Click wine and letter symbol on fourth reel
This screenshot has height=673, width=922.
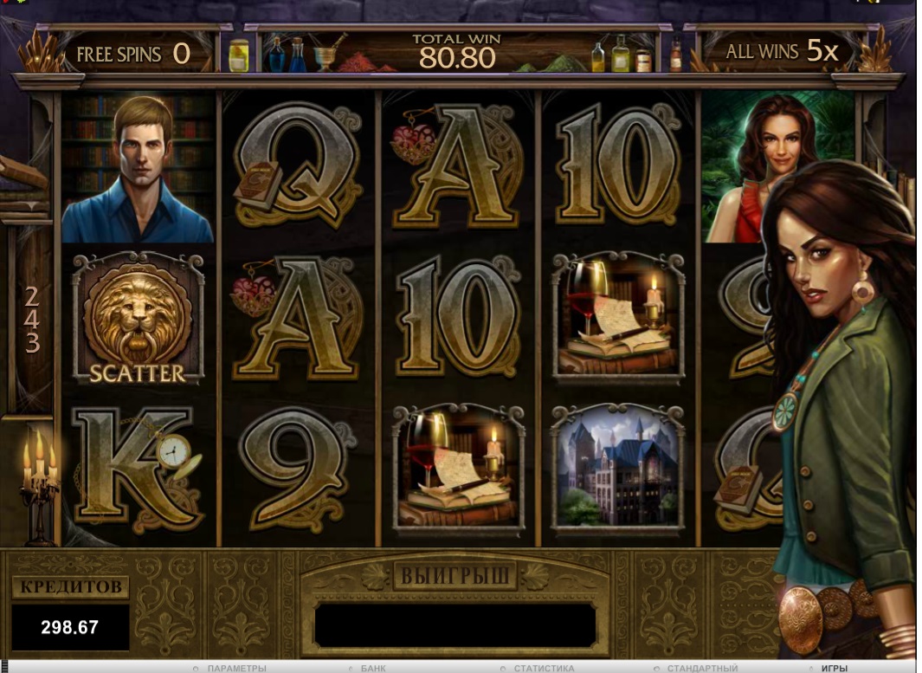click(618, 317)
